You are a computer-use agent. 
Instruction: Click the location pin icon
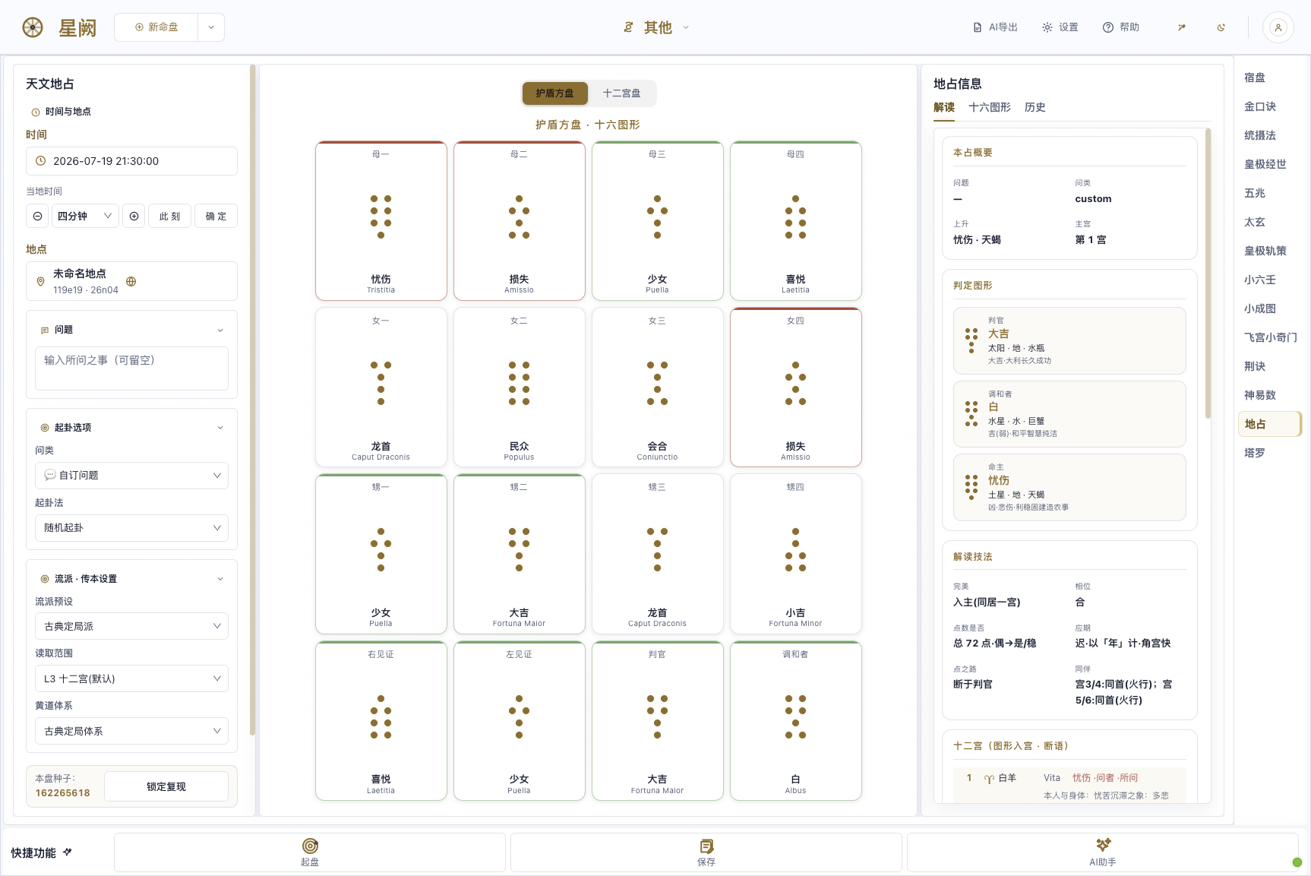click(41, 281)
